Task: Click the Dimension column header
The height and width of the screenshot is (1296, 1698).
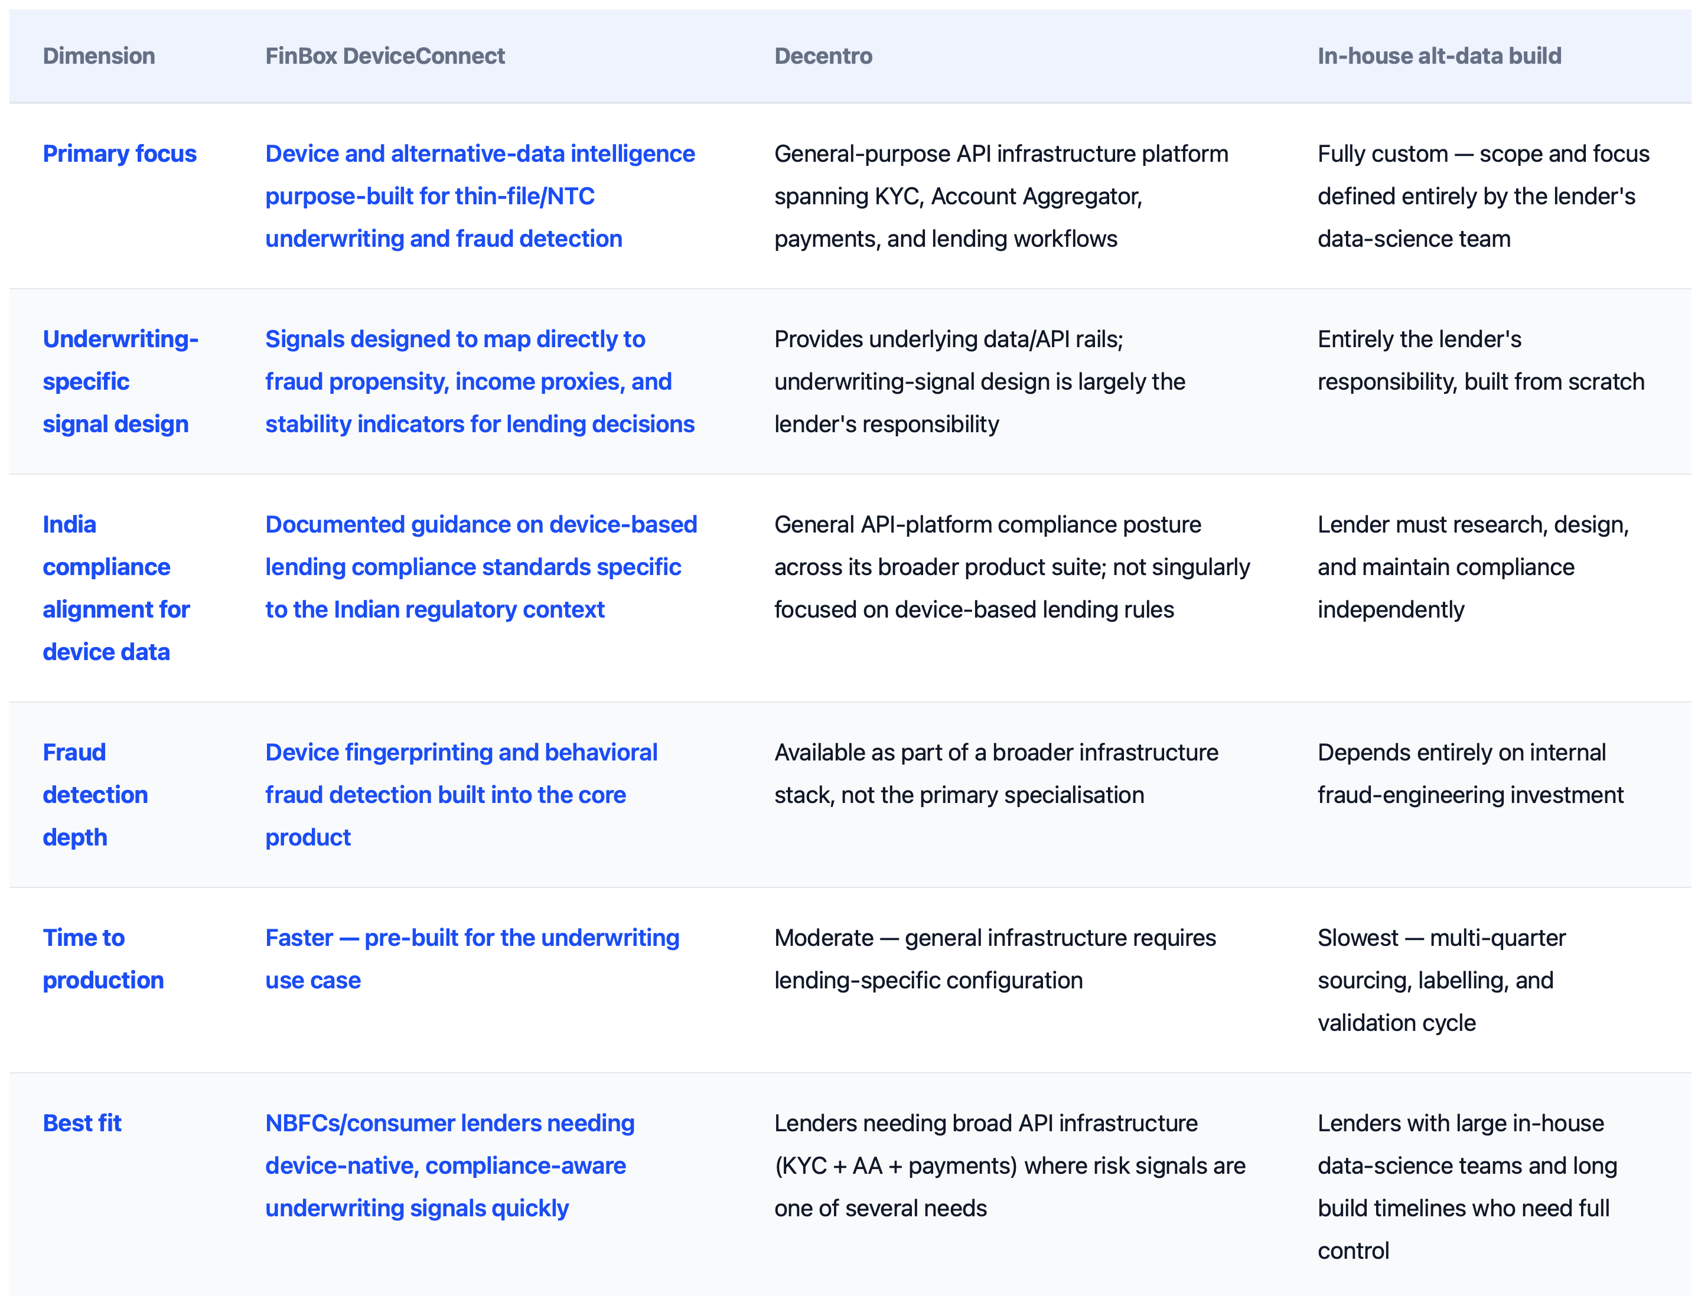Action: coord(99,56)
